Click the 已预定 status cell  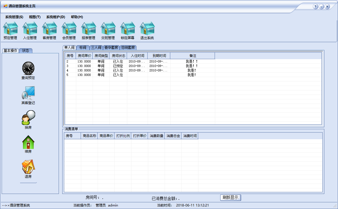pyautogui.click(x=118, y=66)
